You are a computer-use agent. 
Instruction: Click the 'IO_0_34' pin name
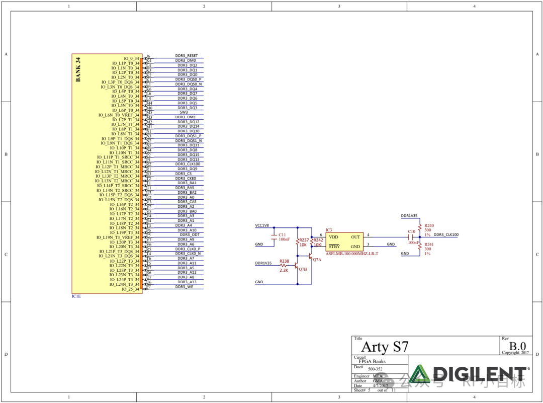(x=132, y=58)
